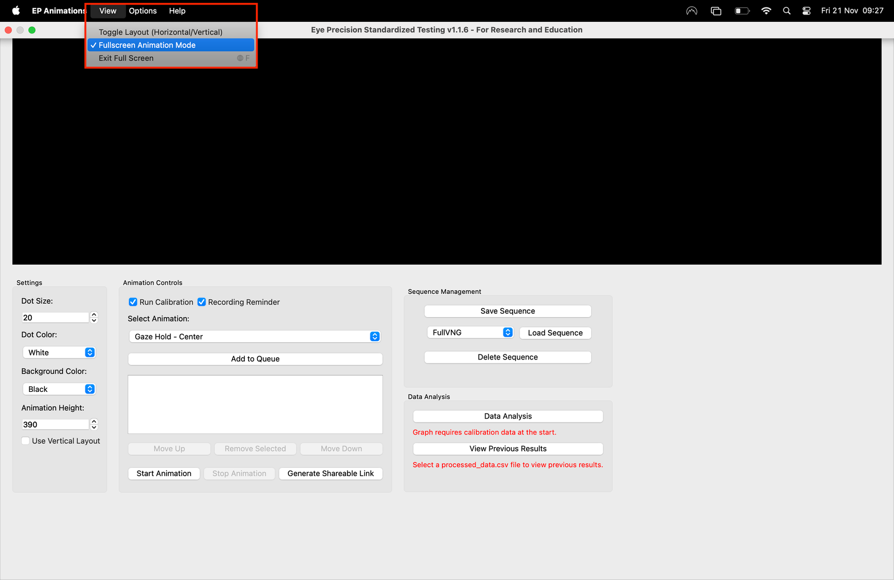Click the battery status icon
Viewport: 894px width, 580px height.
(x=742, y=11)
